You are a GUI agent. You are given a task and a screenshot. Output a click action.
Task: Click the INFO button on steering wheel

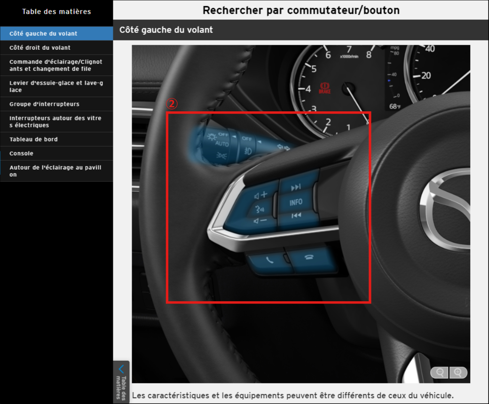click(296, 202)
